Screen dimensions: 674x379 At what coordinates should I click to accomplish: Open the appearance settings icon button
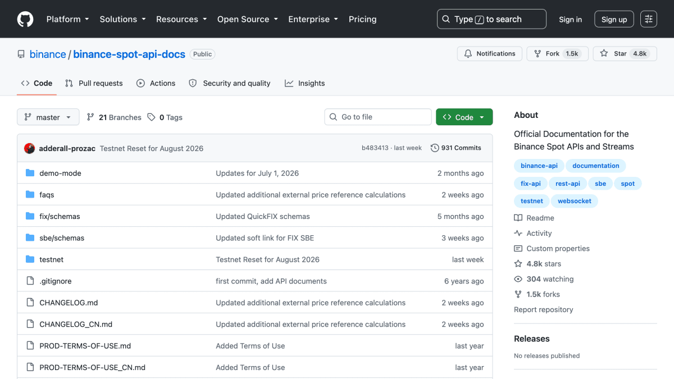pos(649,19)
